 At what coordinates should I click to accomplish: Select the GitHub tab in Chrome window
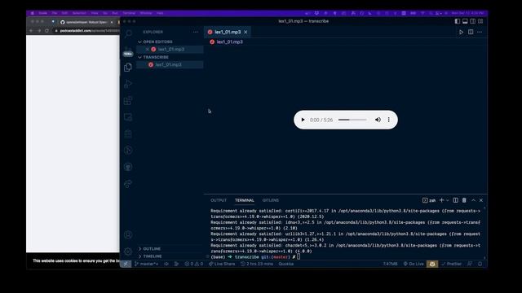[87, 22]
